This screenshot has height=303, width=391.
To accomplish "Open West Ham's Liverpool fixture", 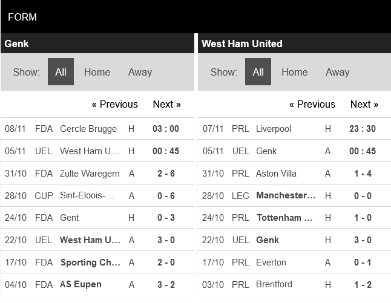I will (x=274, y=129).
